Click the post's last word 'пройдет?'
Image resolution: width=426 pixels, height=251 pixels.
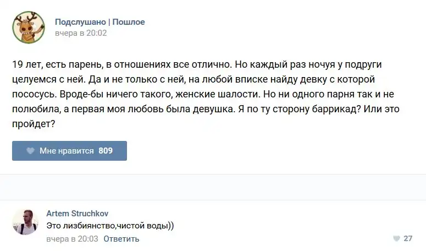[x=34, y=124]
